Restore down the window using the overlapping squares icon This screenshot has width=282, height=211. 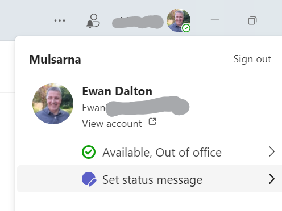[x=252, y=20]
